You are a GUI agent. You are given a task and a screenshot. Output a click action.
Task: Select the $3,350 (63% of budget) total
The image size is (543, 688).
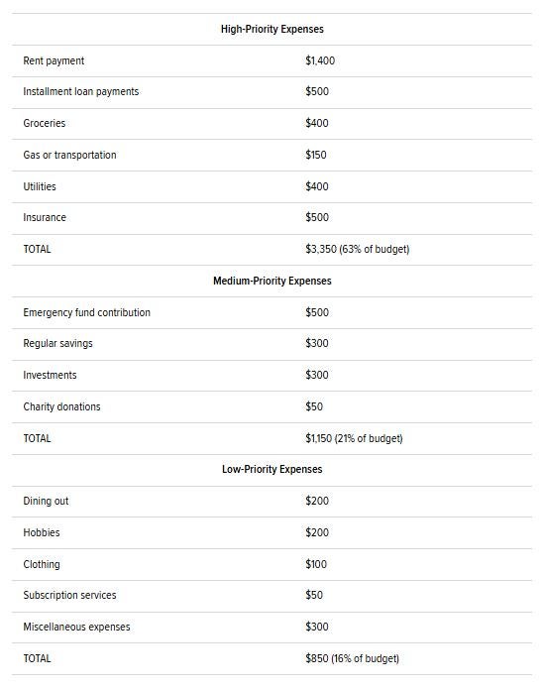(x=358, y=249)
